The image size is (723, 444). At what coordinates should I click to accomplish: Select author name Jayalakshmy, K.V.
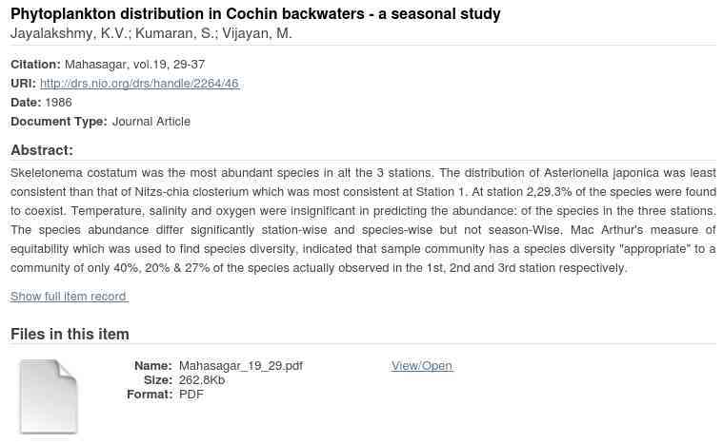[69, 33]
